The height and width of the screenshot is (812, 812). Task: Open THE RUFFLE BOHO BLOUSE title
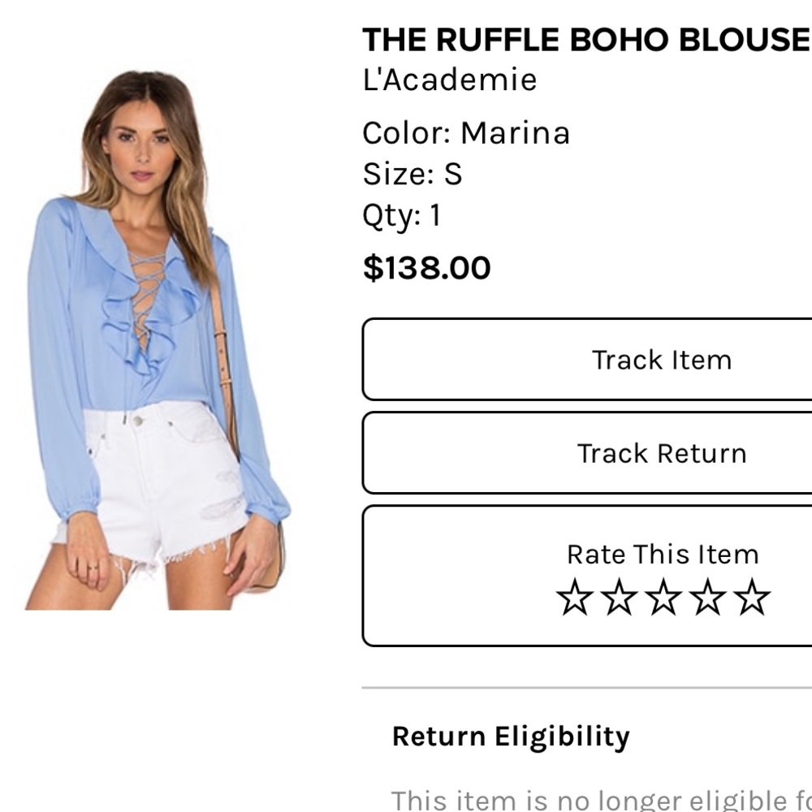(583, 37)
